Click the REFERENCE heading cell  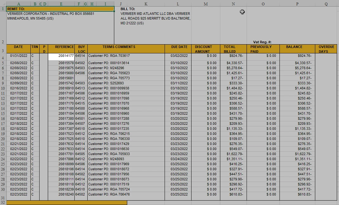point(61,49)
